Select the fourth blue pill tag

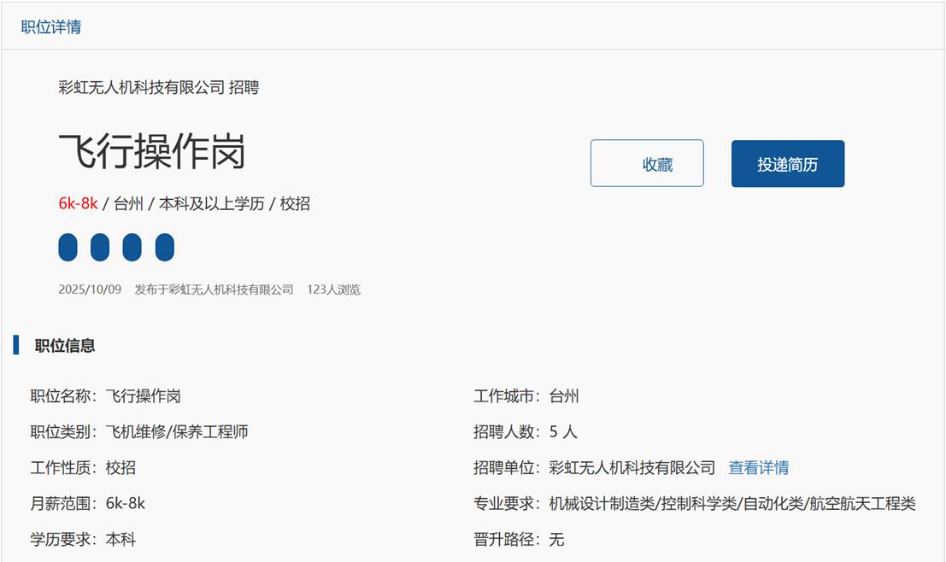[x=164, y=247]
